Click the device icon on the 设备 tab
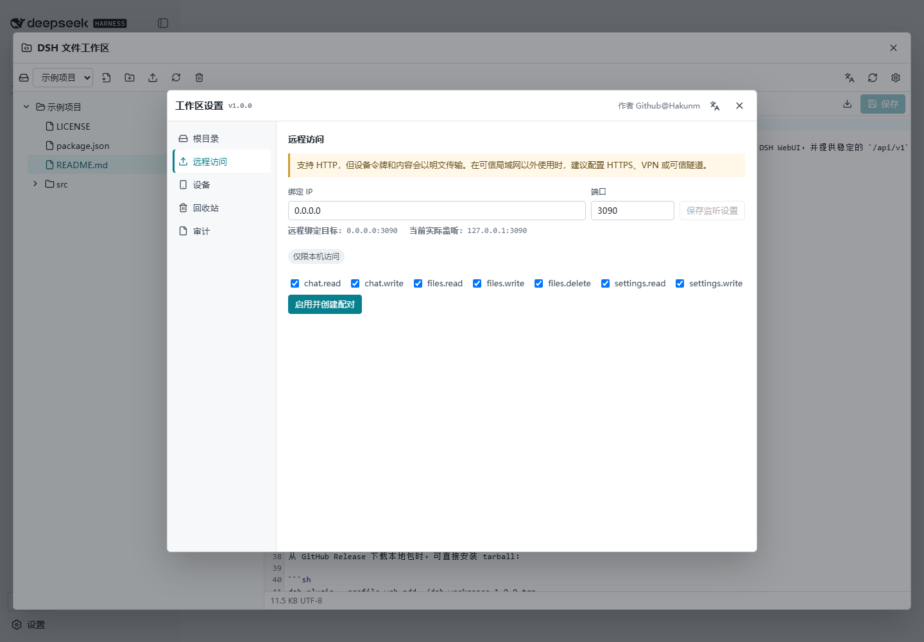Viewport: 924px width, 642px height. click(183, 185)
